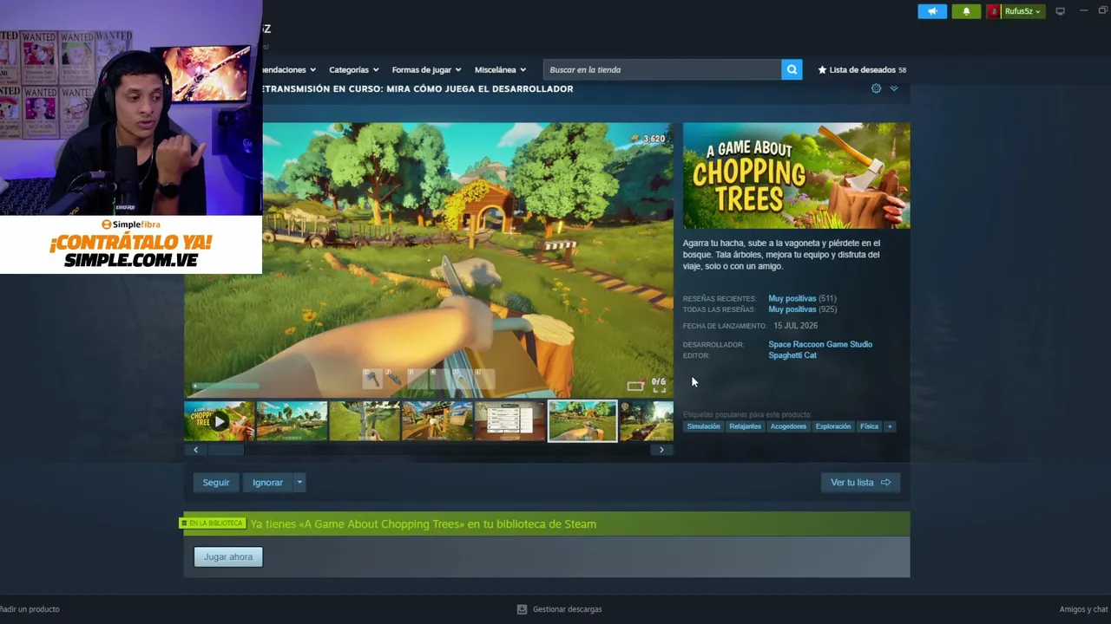1111x624 pixels.
Task: Click the store search magnifier button
Action: (792, 69)
